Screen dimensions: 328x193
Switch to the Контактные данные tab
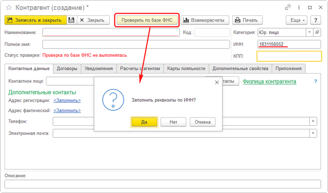coord(29,69)
